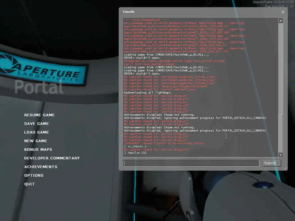The width and height of the screenshot is (295, 221).
Task: Start a New Game
Action: (x=35, y=141)
